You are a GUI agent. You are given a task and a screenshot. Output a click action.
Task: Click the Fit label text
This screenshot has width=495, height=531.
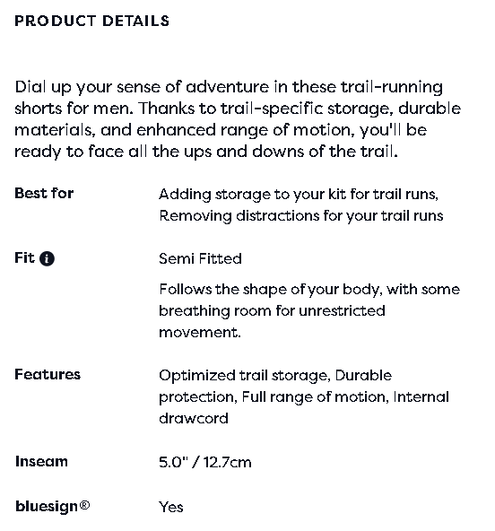point(24,258)
